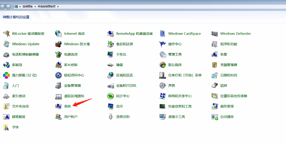The height and width of the screenshot is (144, 286).
Task: Click the 区域和语言 icon
Action: pyautogui.click(x=111, y=75)
